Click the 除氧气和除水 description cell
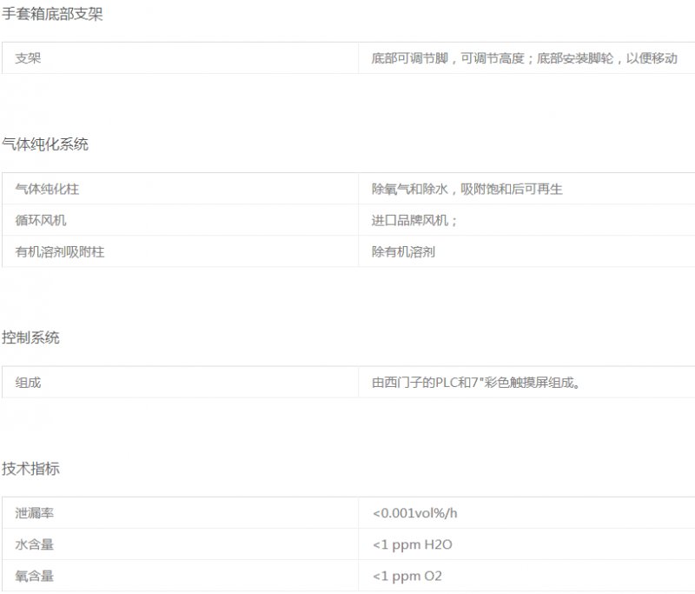The height and width of the screenshot is (594, 695). click(x=467, y=189)
